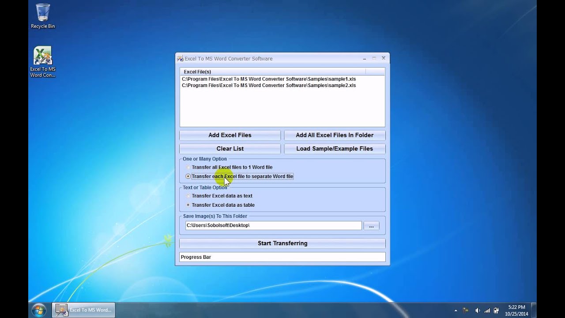This screenshot has width=565, height=318.
Task: Click the safely remove hardware tray icon
Action: click(x=497, y=310)
